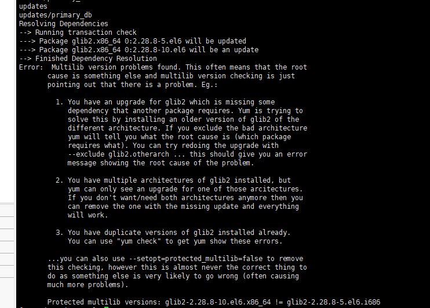Click the glib2 'will be updated' line
Screen dimensions: 430x308
[143, 41]
